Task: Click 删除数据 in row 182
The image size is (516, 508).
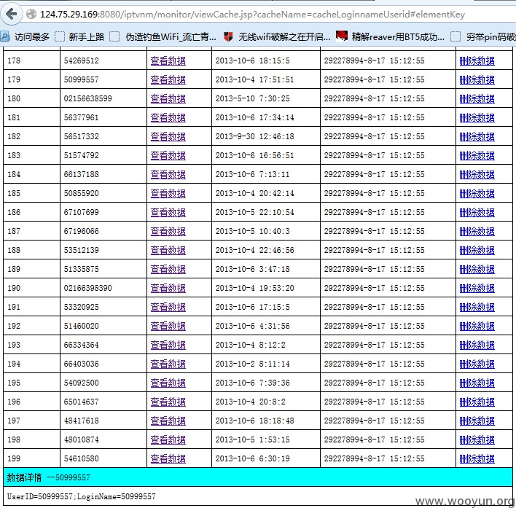Action: pos(477,136)
